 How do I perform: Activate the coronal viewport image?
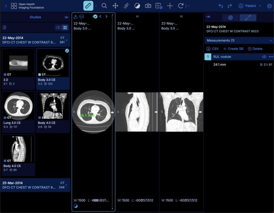[182, 112]
